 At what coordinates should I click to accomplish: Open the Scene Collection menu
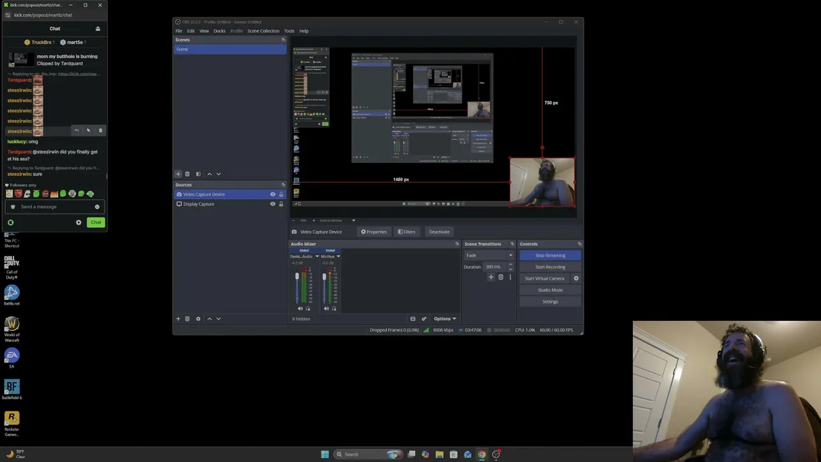click(x=264, y=31)
